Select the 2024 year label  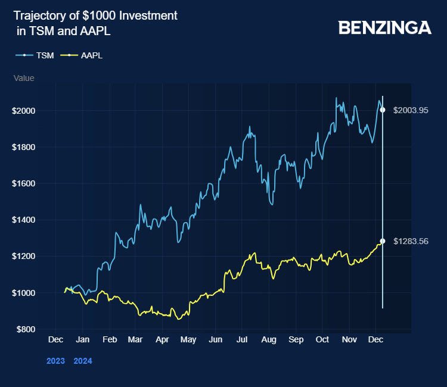point(83,360)
